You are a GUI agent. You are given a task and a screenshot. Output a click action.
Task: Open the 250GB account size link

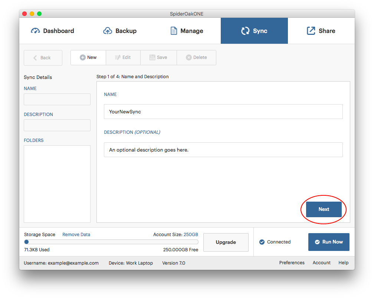click(x=191, y=235)
